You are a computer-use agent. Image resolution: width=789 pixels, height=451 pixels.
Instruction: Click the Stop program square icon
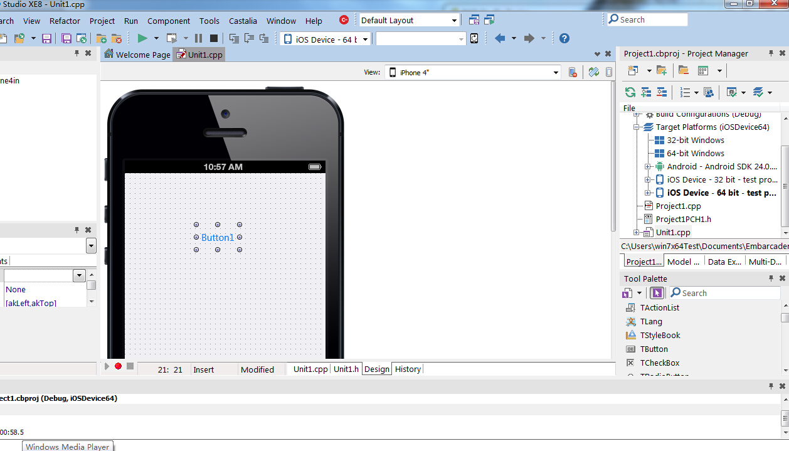(213, 38)
